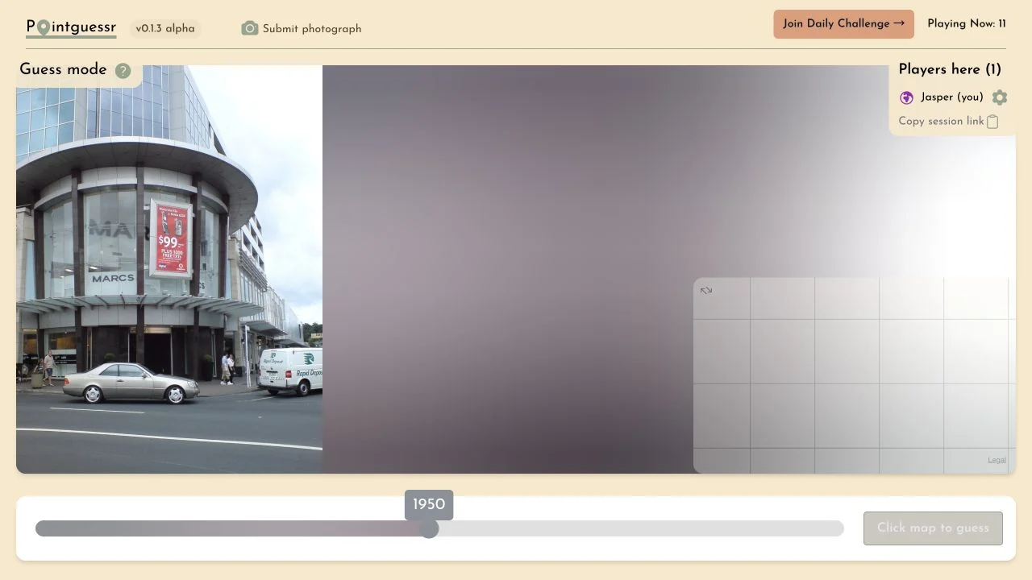Click the year slider handle at 1950

430,528
